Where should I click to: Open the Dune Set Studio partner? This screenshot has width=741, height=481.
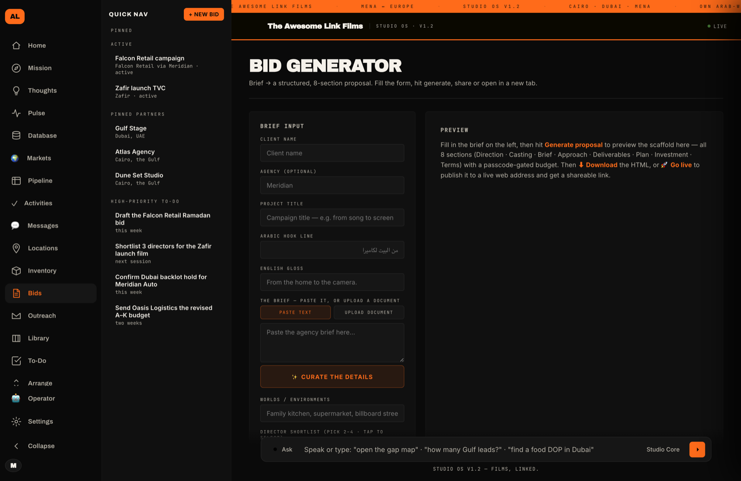(x=167, y=179)
